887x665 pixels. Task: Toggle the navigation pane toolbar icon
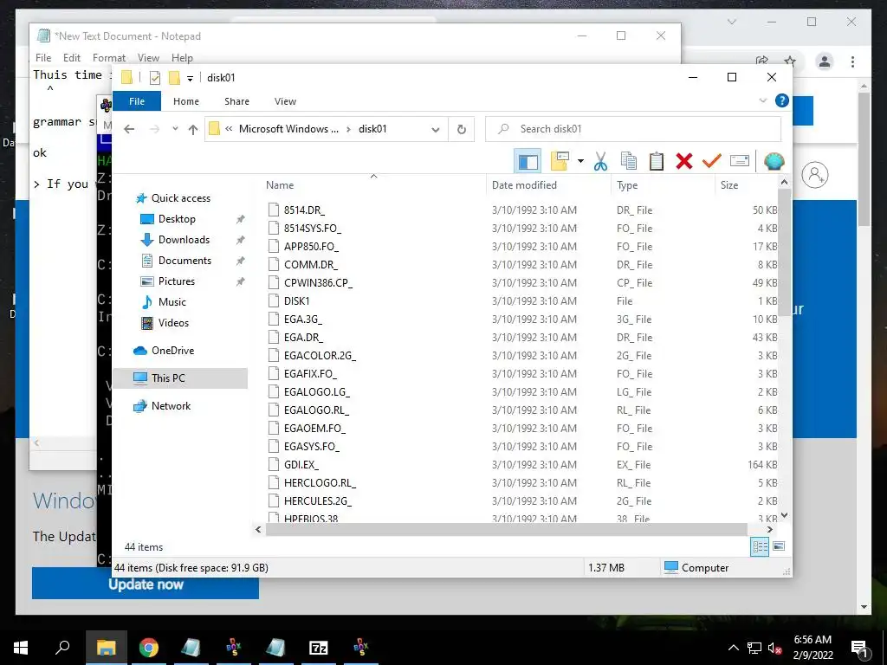pyautogui.click(x=528, y=161)
